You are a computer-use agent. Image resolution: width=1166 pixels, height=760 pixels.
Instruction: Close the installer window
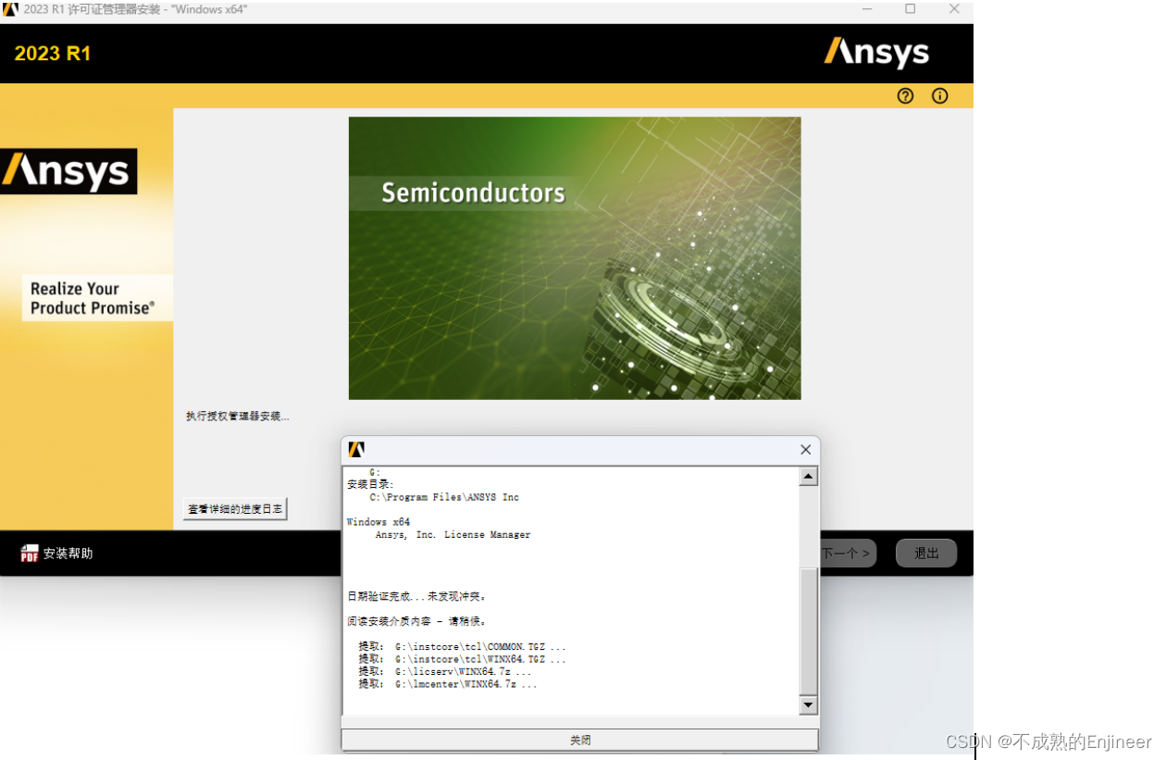point(954,9)
